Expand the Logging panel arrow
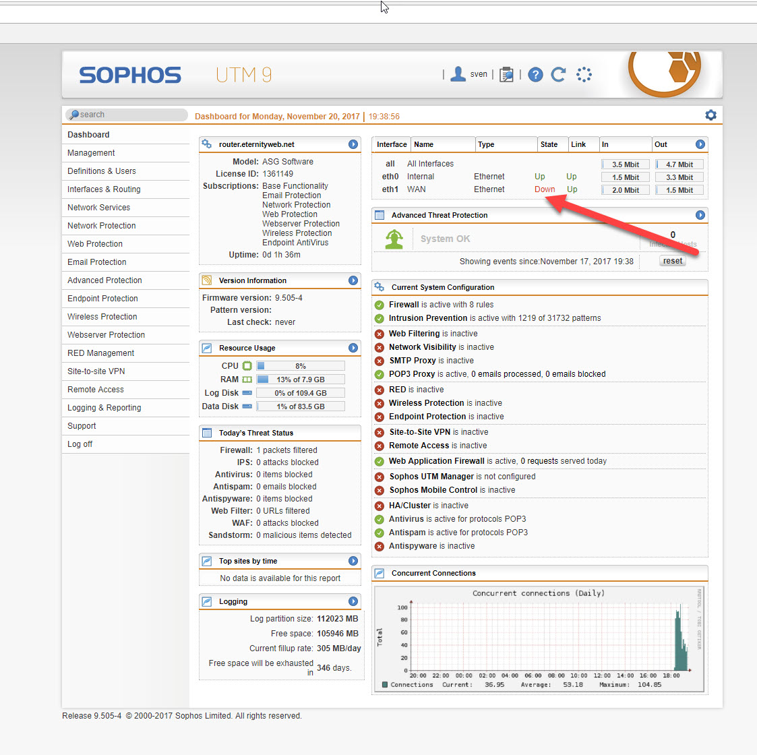 click(x=353, y=601)
